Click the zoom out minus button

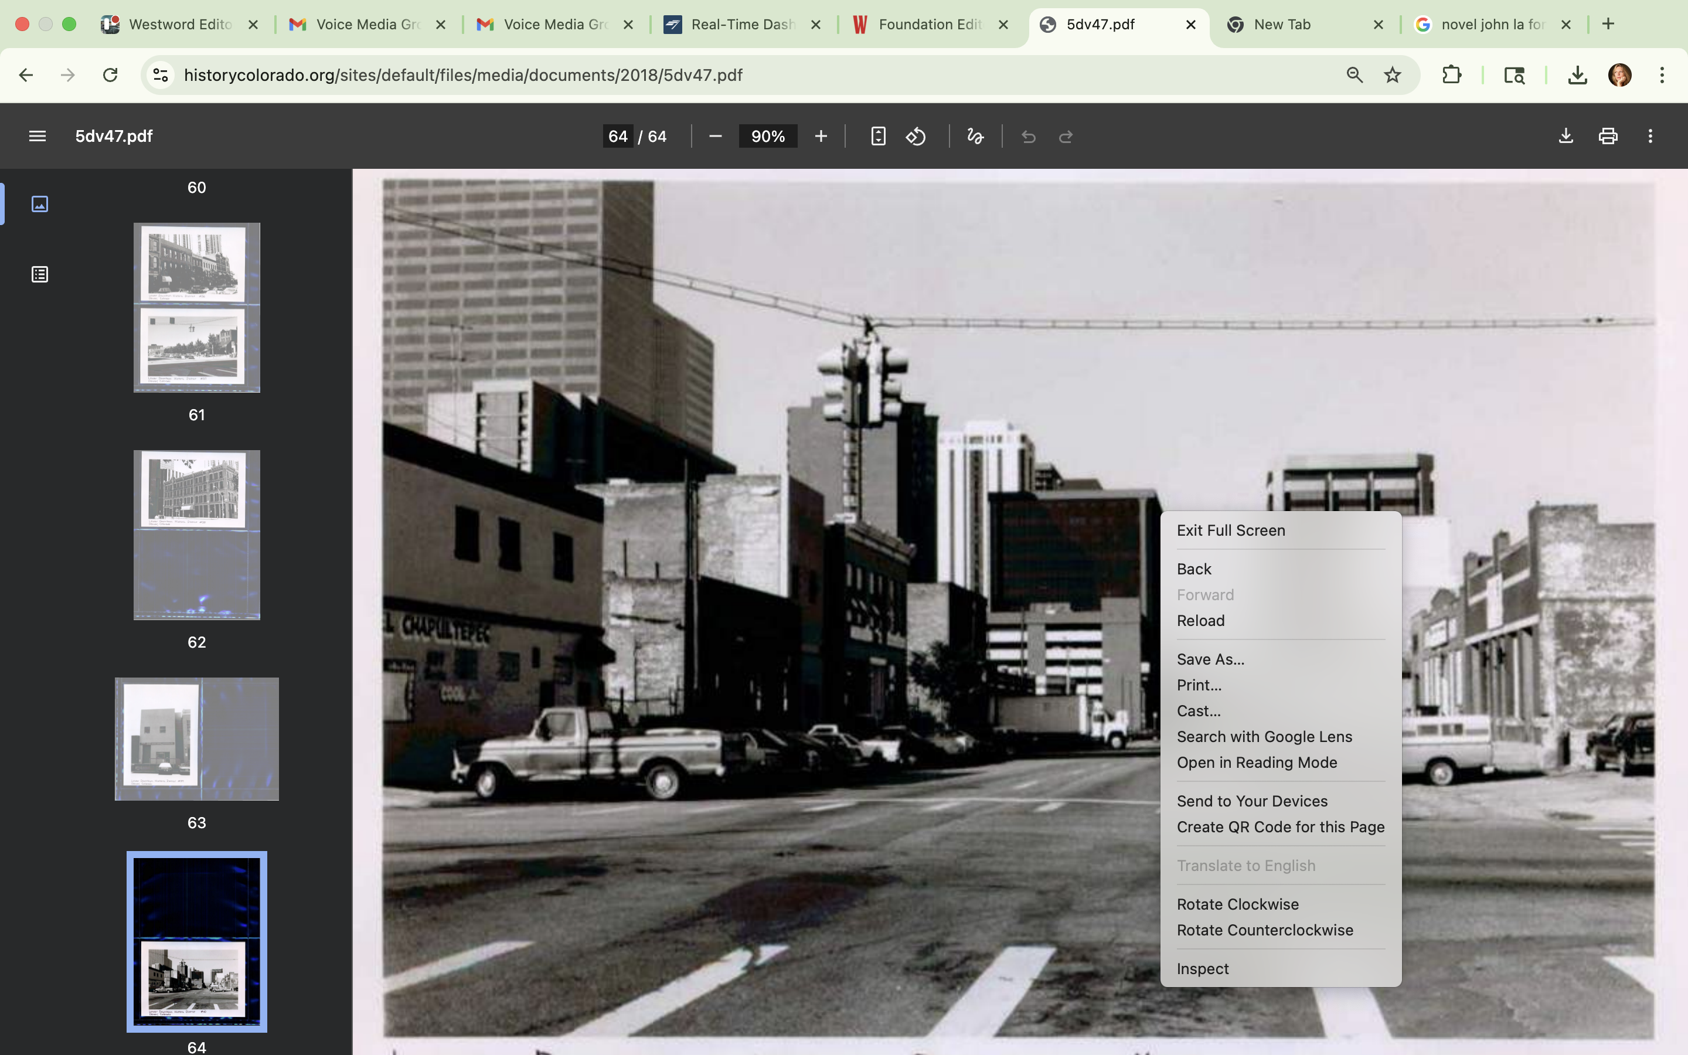pyautogui.click(x=715, y=136)
